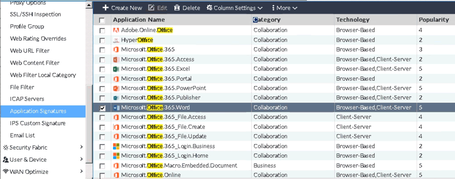Check the Microsoft.Office.365_Login.Home row checkbox
The width and height of the screenshot is (455, 179).
[x=102, y=156]
